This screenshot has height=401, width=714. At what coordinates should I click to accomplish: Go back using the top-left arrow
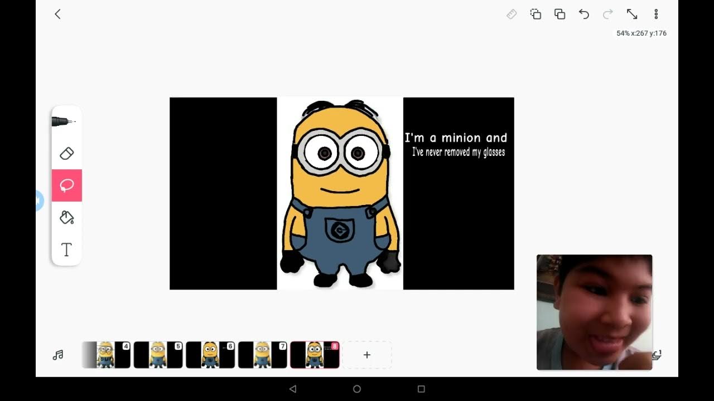(57, 14)
